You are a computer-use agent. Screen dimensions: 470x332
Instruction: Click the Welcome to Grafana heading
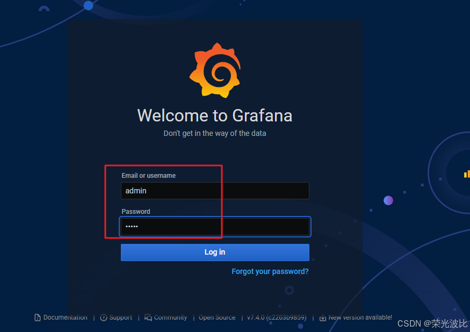[215, 116]
